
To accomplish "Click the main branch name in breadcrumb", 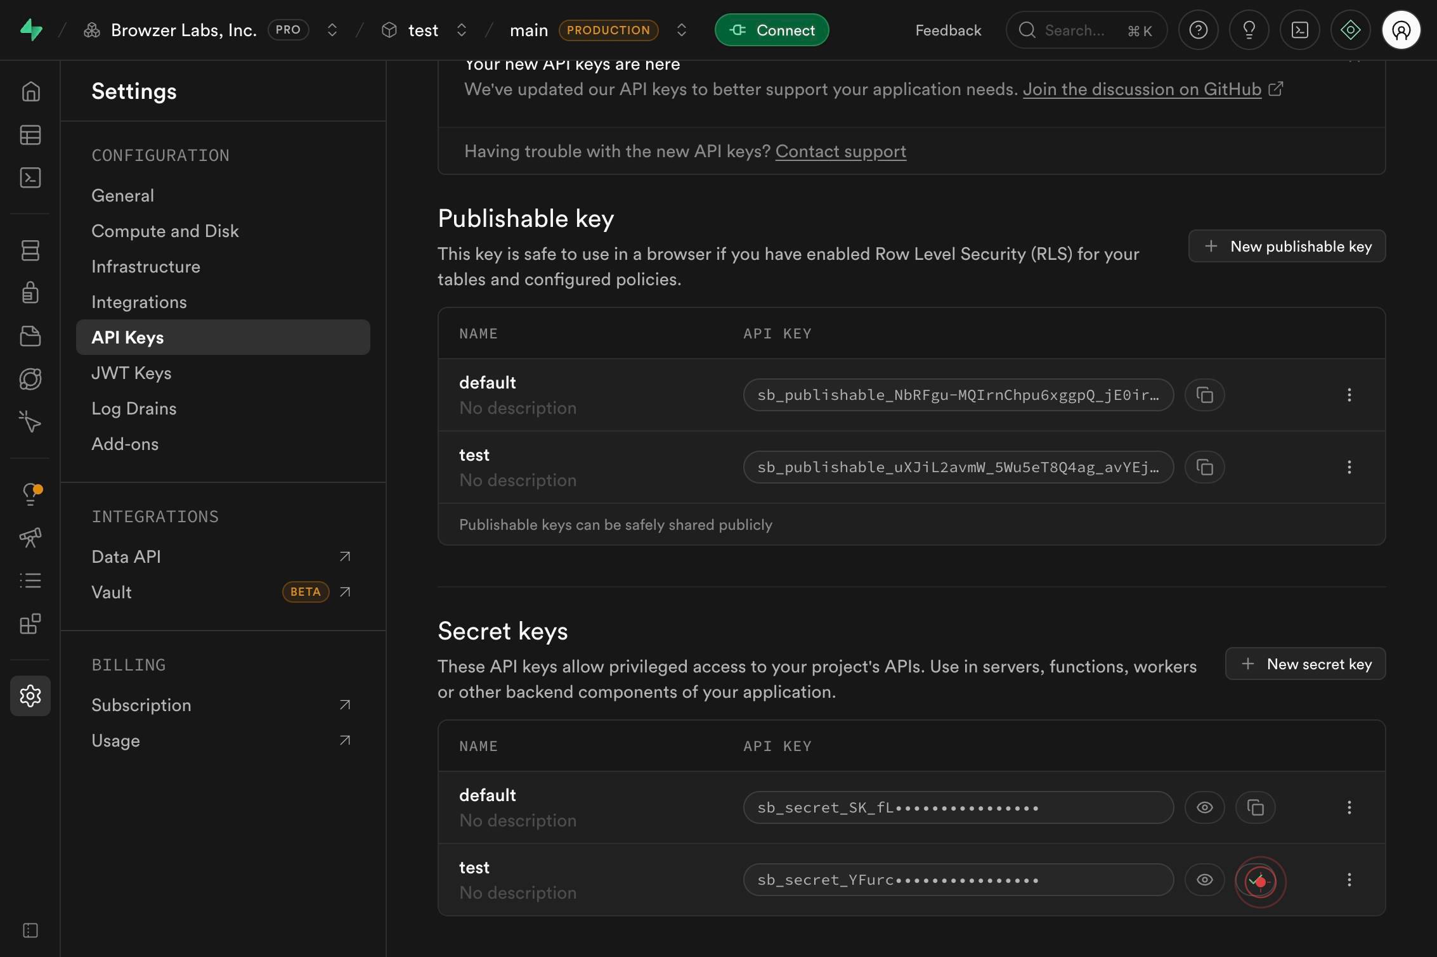I will tap(529, 30).
